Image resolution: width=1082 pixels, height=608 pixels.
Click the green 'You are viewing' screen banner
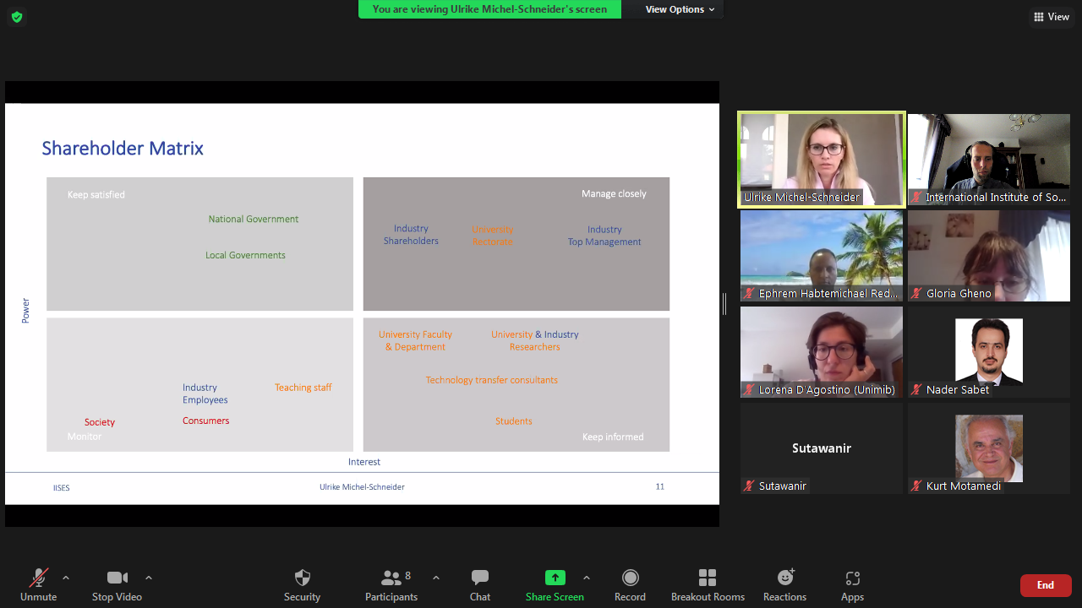click(489, 9)
